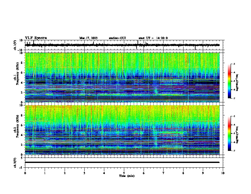Click time axis tick label "5"
The height and width of the screenshot is (194, 251).
[124, 173]
